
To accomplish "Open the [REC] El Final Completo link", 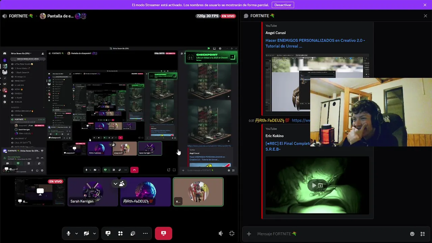I will point(288,146).
